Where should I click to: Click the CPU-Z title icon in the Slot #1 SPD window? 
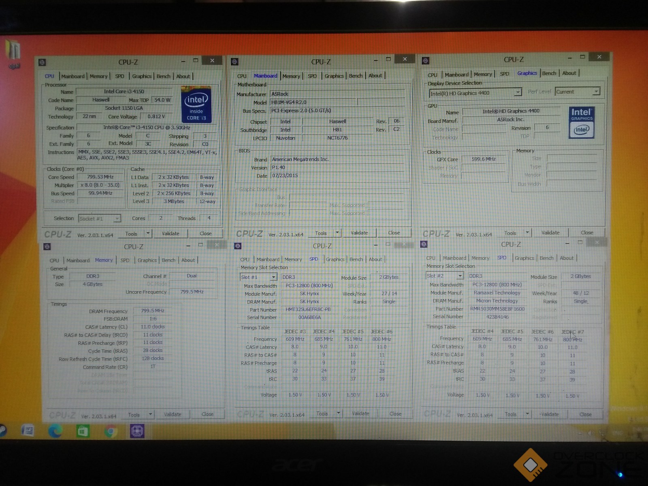[238, 246]
